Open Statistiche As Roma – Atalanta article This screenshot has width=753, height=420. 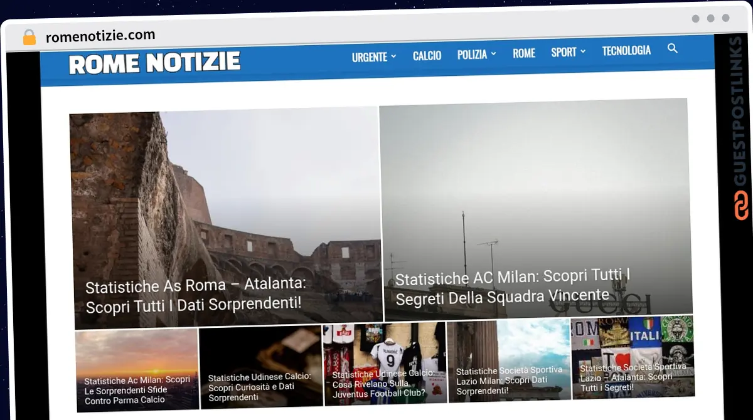pos(195,295)
